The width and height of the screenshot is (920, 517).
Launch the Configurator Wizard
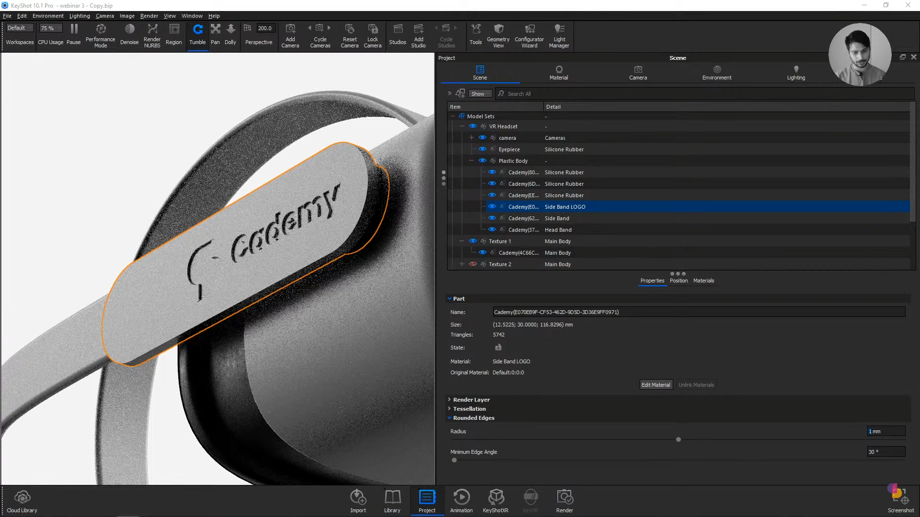coord(529,35)
